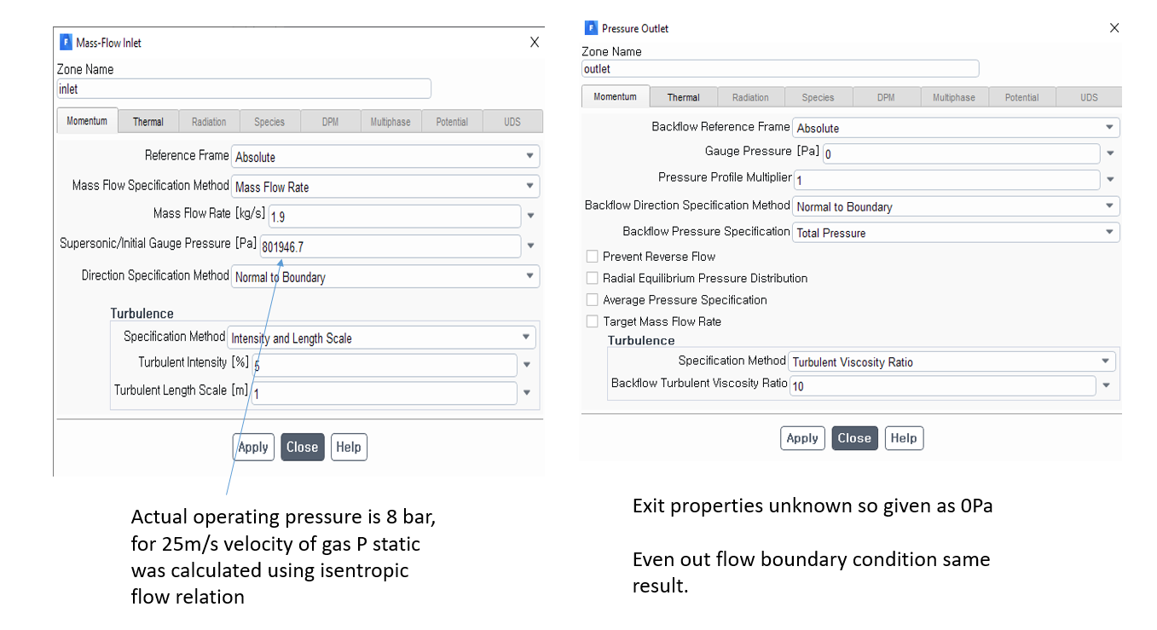This screenshot has width=1157, height=630.
Task: Close the Pressure Outlet dialog with X
Action: pos(1114,28)
